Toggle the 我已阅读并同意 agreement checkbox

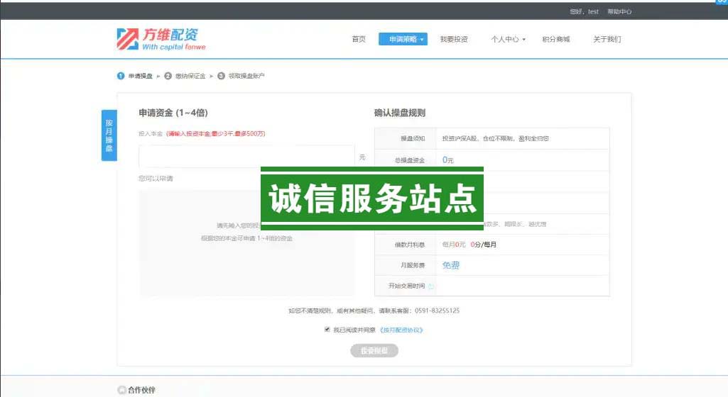[327, 330]
